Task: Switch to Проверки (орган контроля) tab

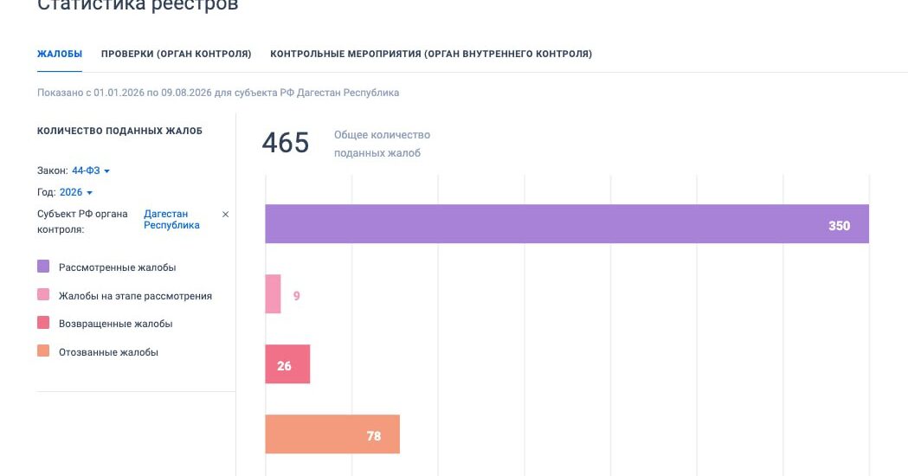Action: tap(176, 54)
